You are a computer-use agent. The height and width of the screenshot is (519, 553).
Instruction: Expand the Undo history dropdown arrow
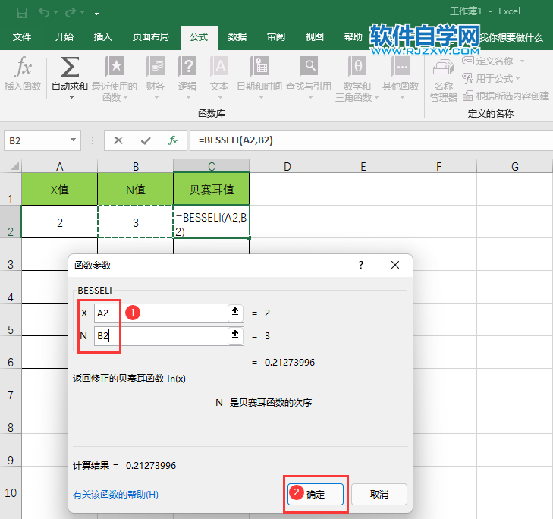pyautogui.click(x=55, y=13)
